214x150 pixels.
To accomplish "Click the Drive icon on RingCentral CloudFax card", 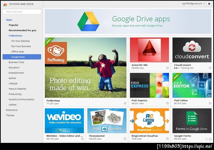I will (167, 139).
